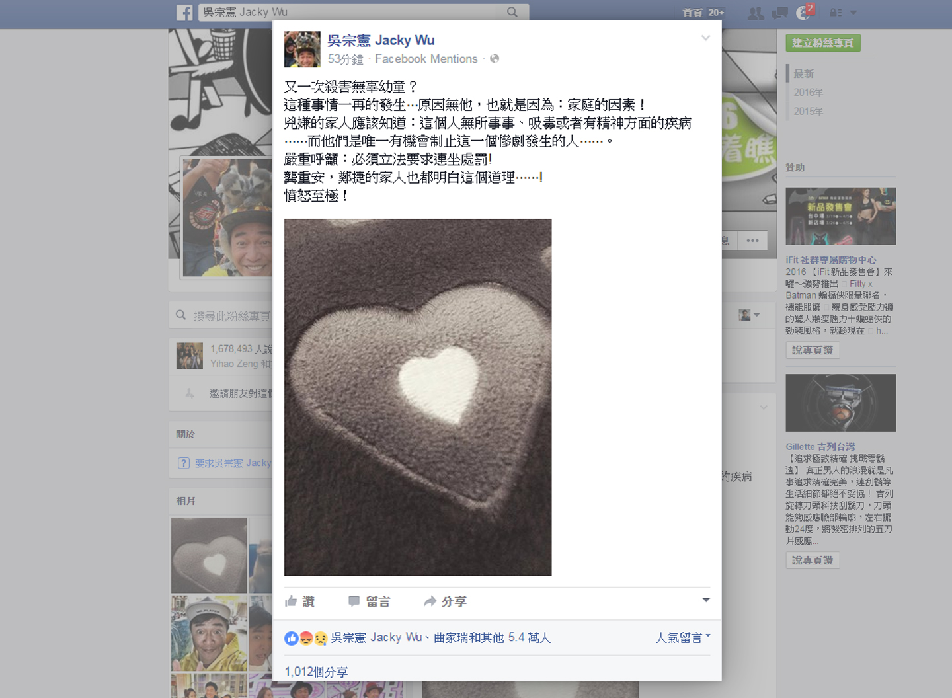Click the 留言 comment icon
Image resolution: width=952 pixels, height=698 pixels.
[354, 601]
